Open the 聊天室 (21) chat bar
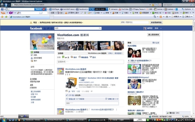The height and width of the screenshot is (122, 195). [178, 113]
